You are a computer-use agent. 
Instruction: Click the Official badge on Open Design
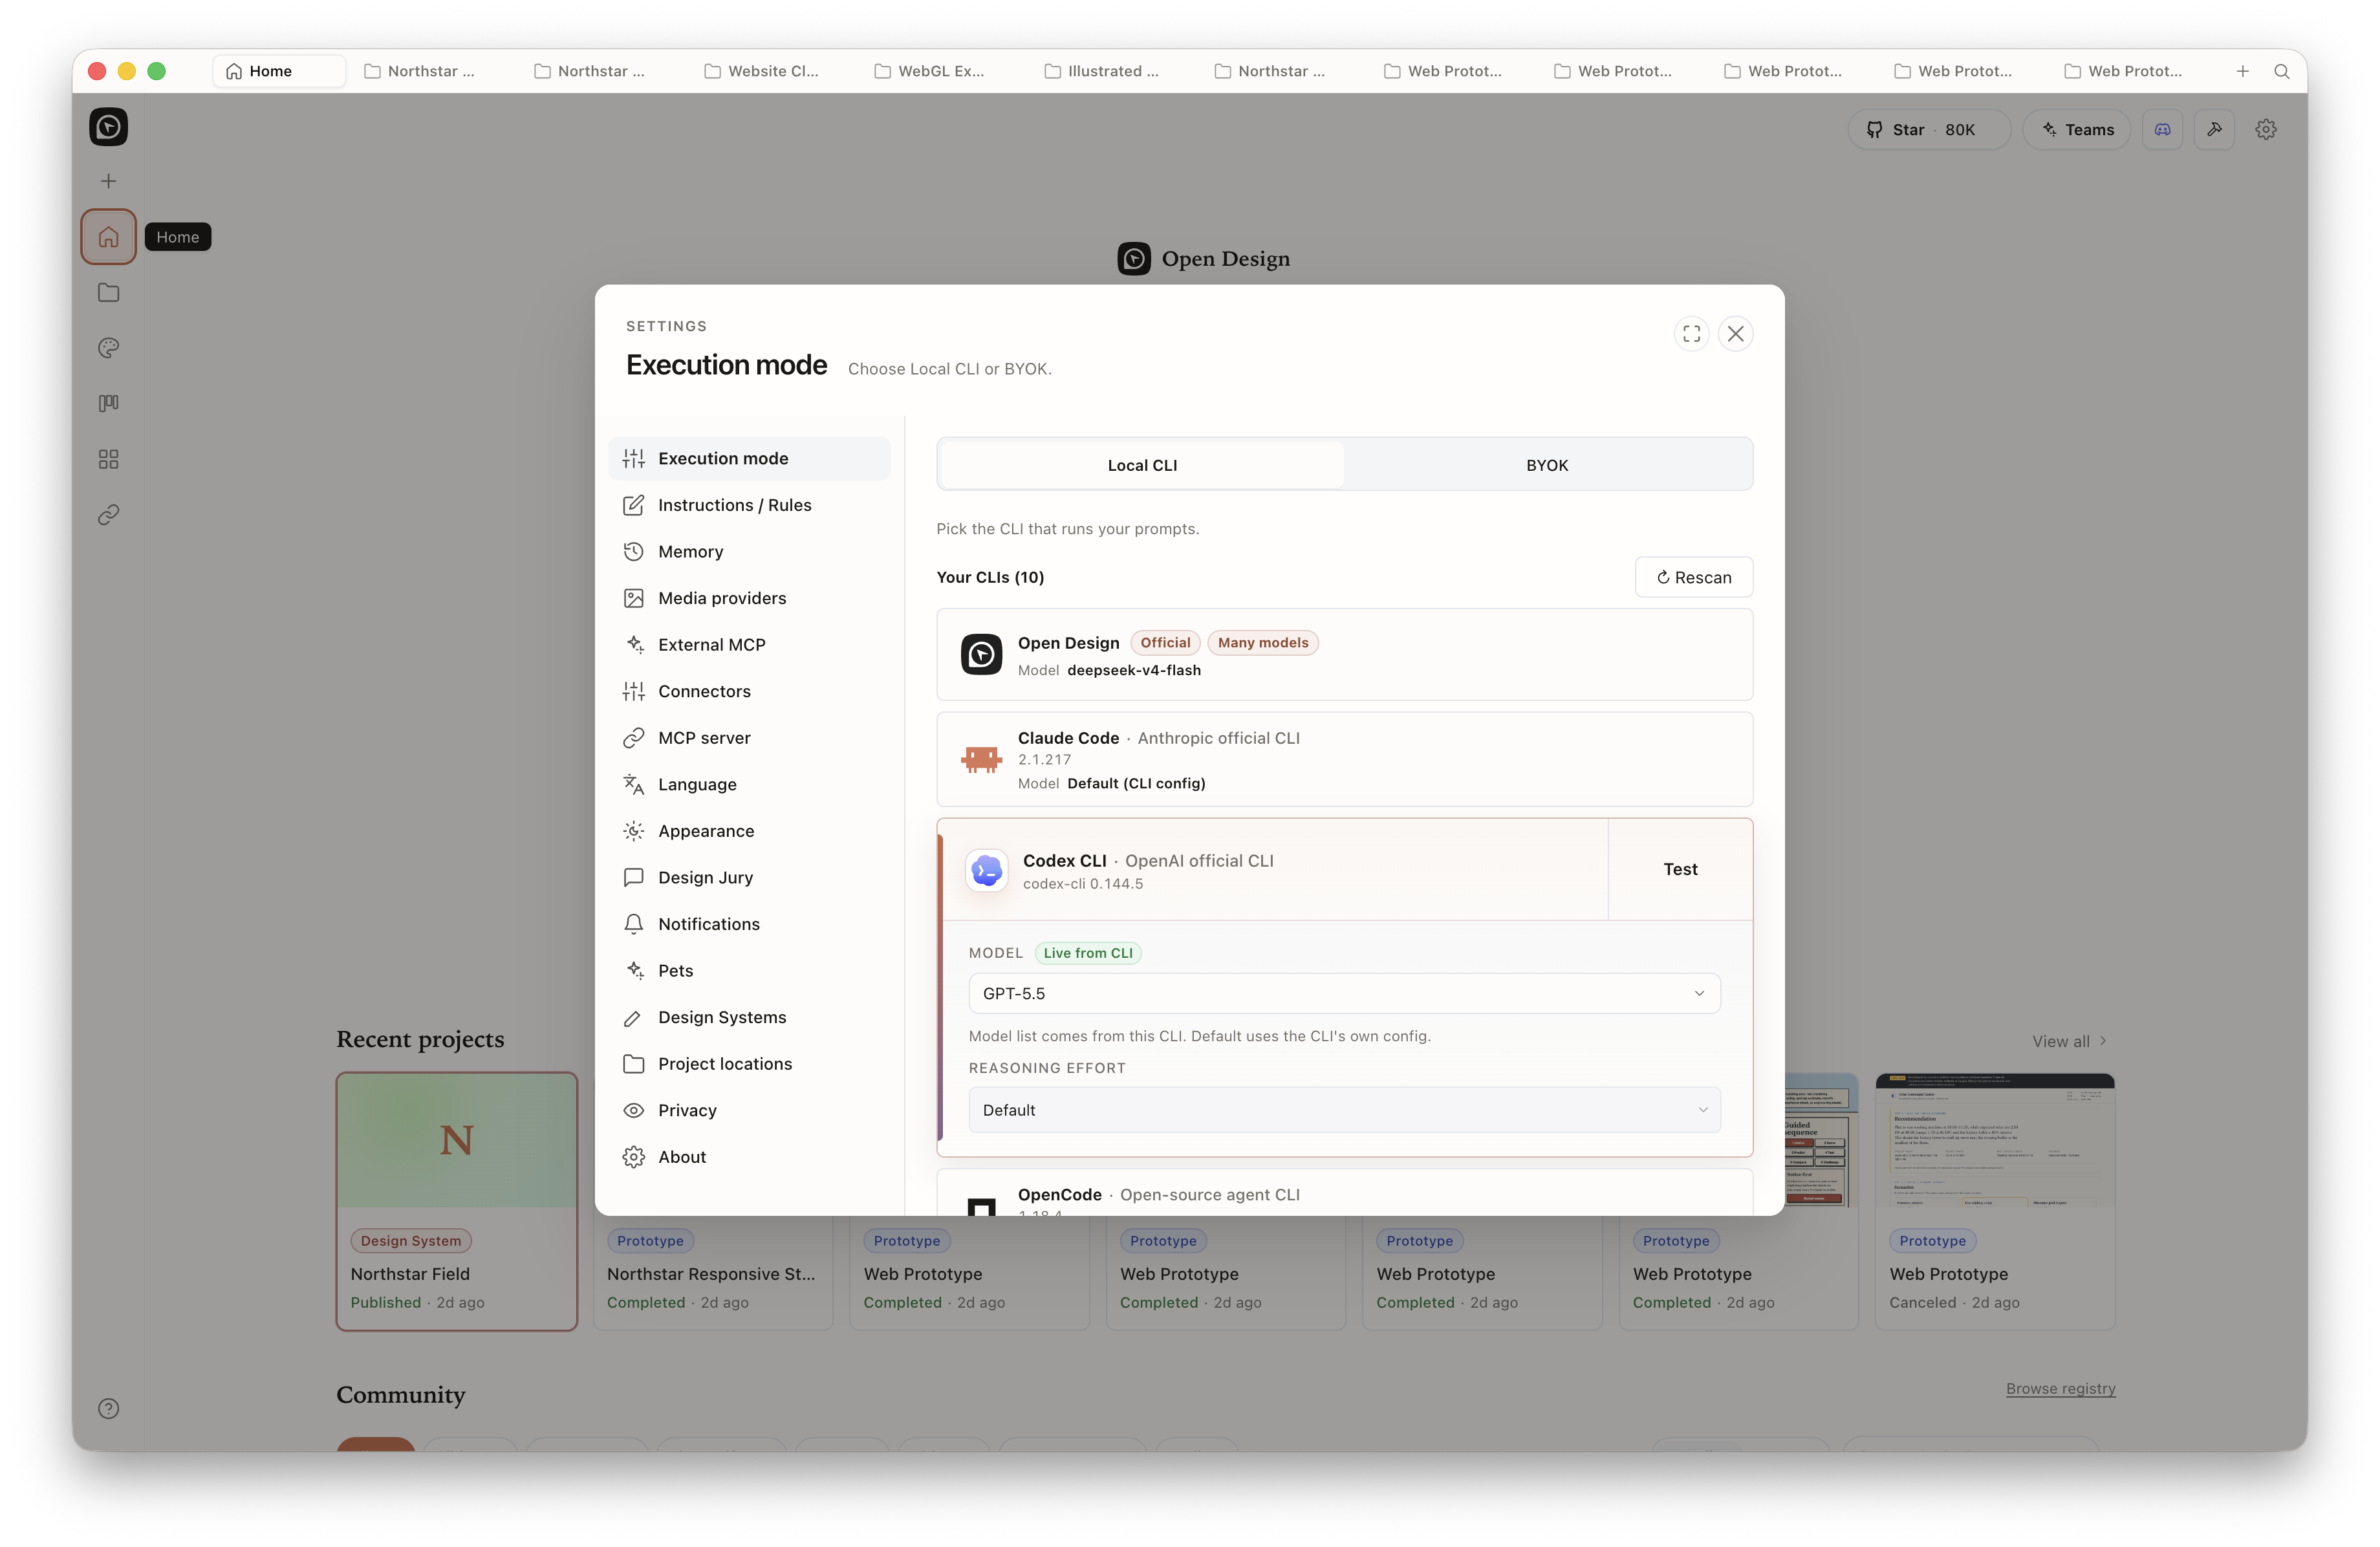click(1165, 643)
